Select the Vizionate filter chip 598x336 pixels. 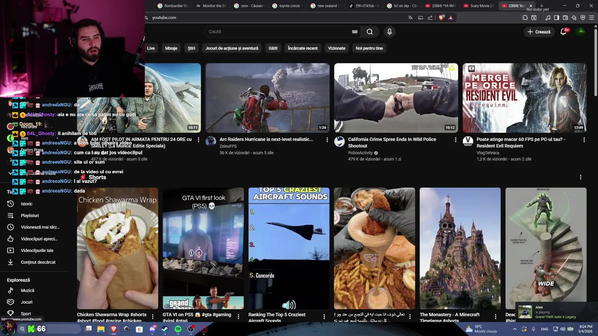[x=336, y=48]
